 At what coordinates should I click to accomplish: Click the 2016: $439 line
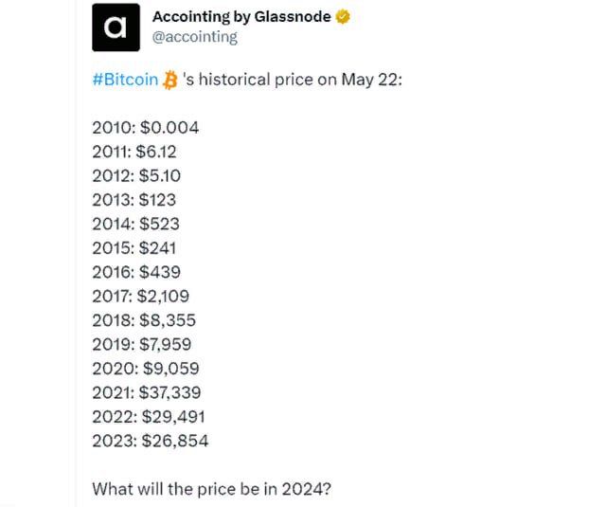[x=136, y=272]
